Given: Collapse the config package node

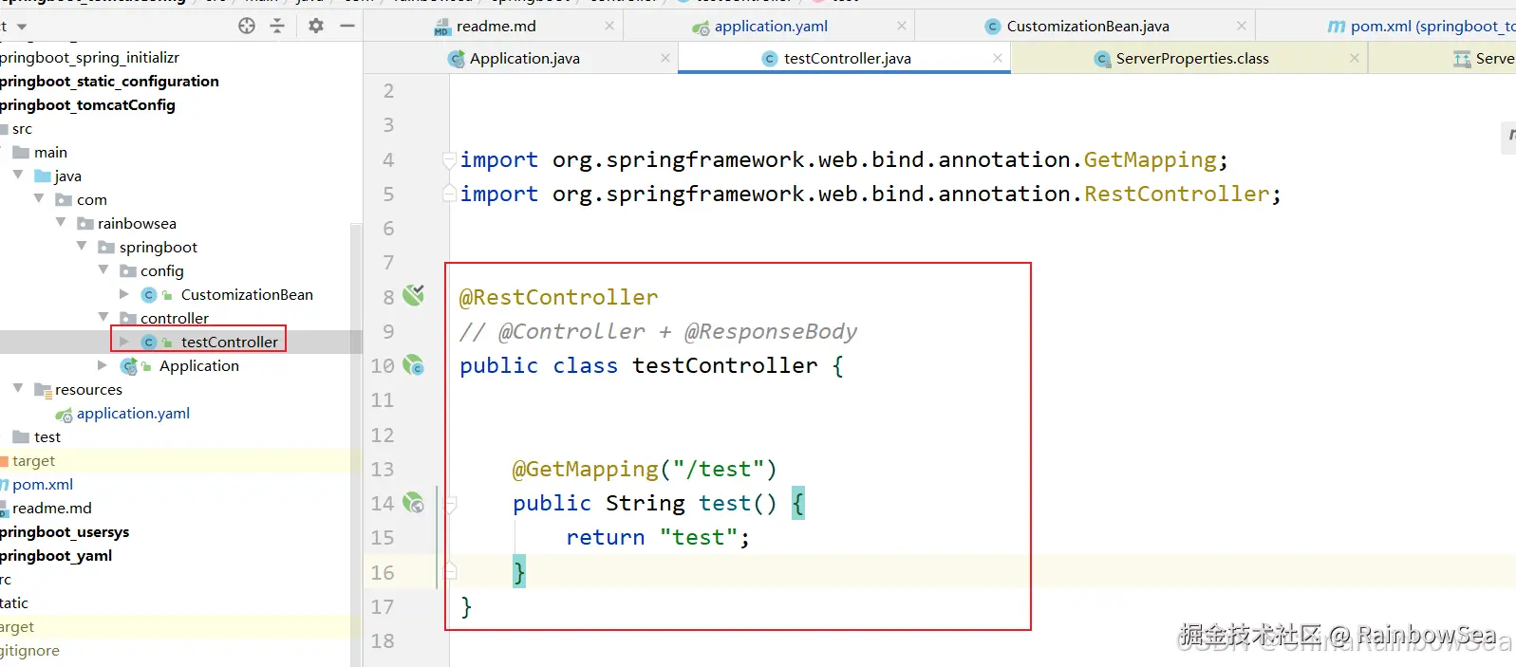Looking at the screenshot, I should pos(103,270).
